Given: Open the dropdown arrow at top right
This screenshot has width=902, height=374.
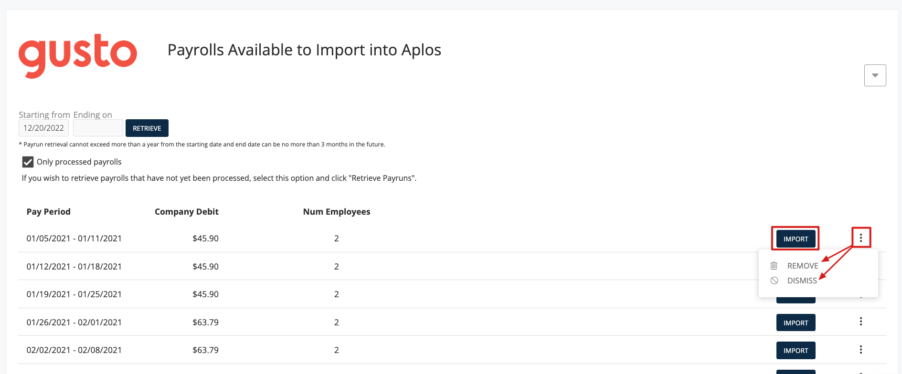Looking at the screenshot, I should pos(875,75).
